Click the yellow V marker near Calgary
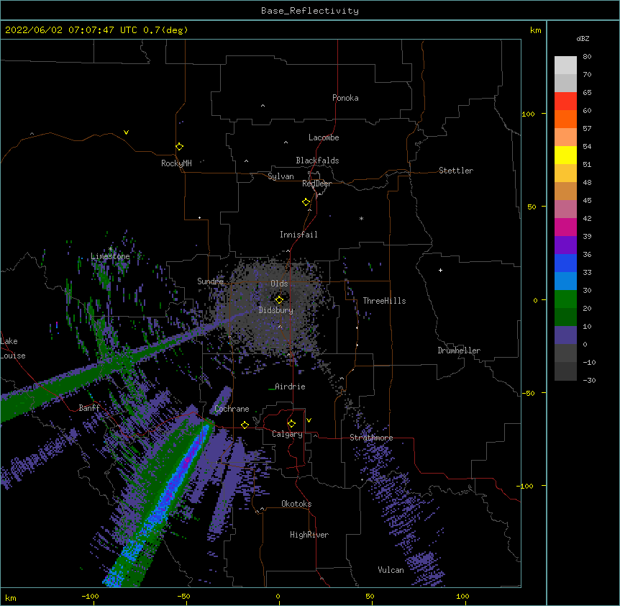This screenshot has width=620, height=606. 309,420
